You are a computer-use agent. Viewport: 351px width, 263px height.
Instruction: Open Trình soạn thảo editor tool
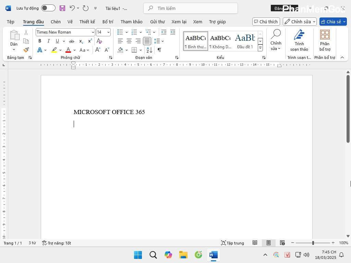pyautogui.click(x=299, y=41)
